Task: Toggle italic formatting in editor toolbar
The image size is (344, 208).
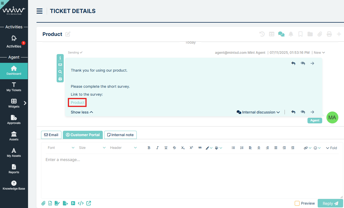Action: pyautogui.click(x=157, y=148)
